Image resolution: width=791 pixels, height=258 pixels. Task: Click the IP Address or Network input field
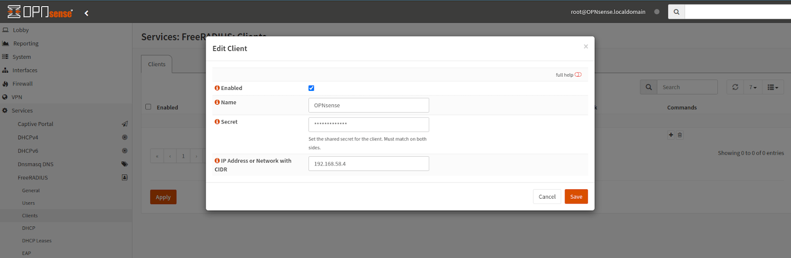[x=368, y=164]
